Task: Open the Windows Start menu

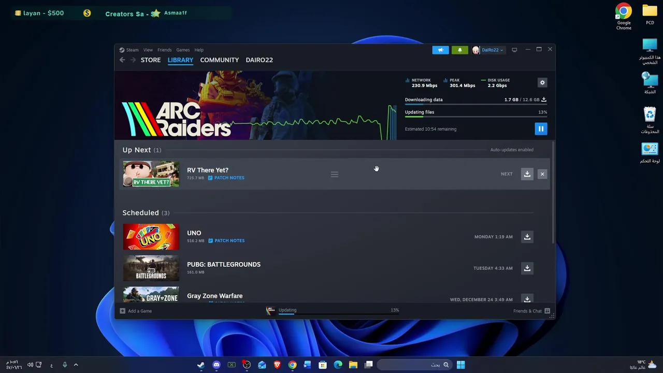Action: (460, 365)
